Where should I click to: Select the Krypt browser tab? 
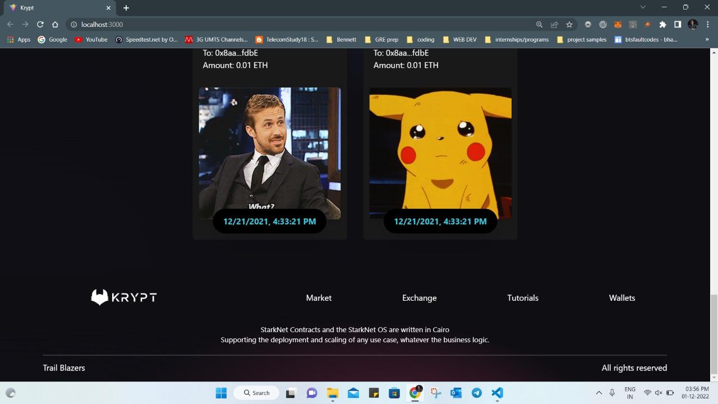click(x=61, y=8)
